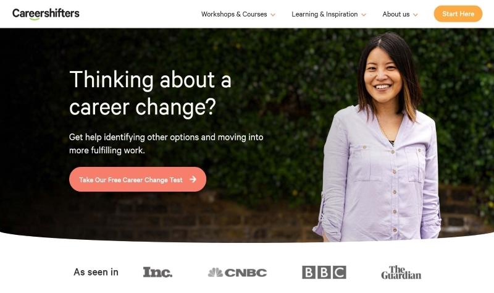This screenshot has width=494, height=293.
Task: Click the green smile under Careershifters logo
Action: [x=35, y=19]
